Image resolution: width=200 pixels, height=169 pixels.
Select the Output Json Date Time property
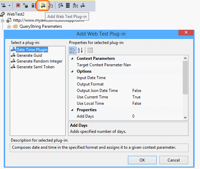click(x=97, y=91)
